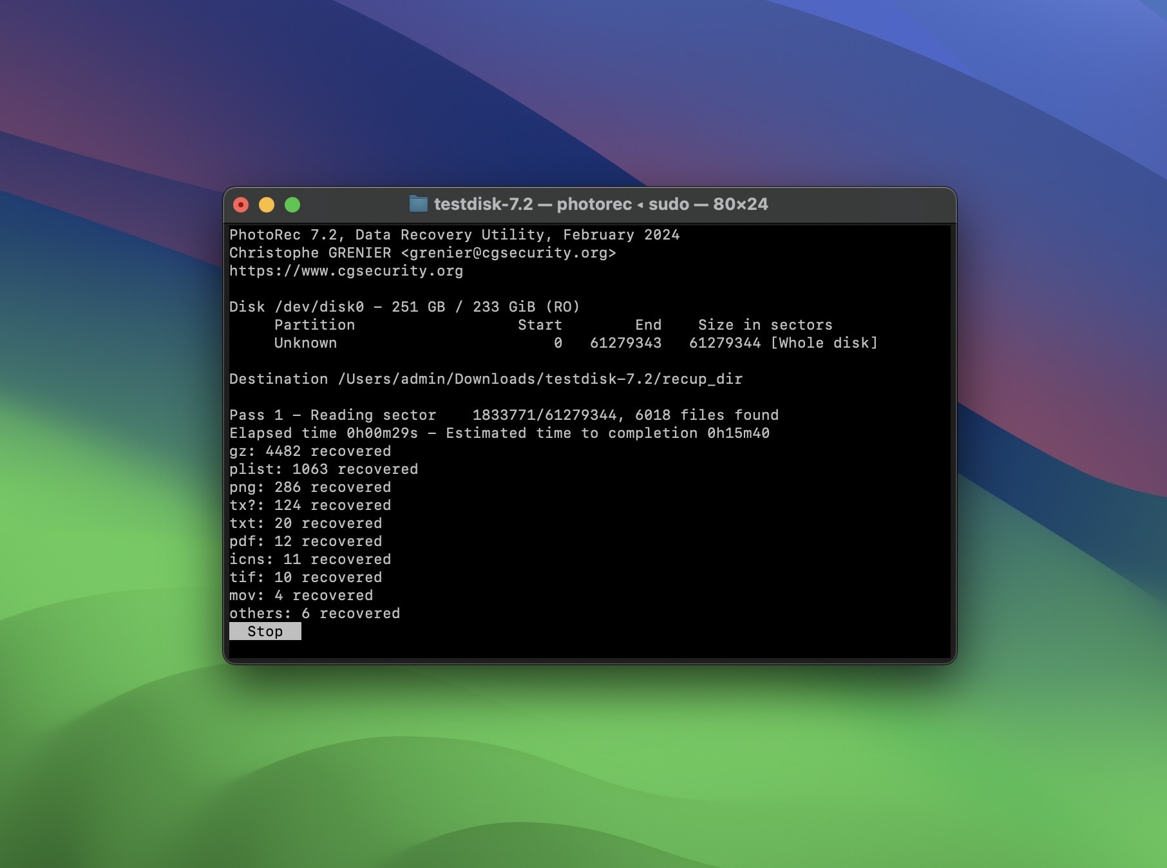Click the 'pdf: 12 recovered' line

(x=305, y=542)
